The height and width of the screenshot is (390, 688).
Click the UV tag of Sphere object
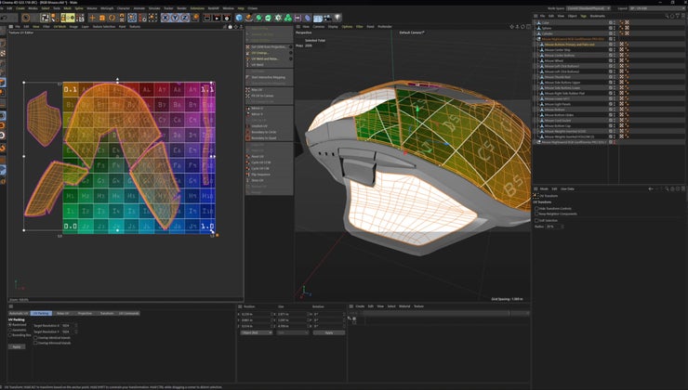[x=627, y=28]
